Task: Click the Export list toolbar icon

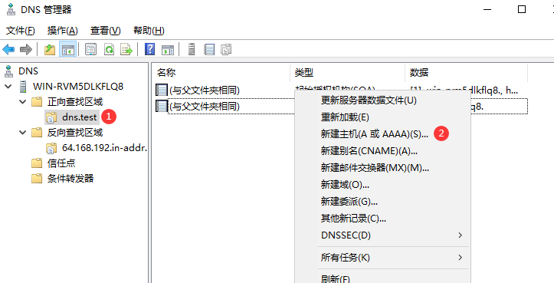Action: click(126, 50)
